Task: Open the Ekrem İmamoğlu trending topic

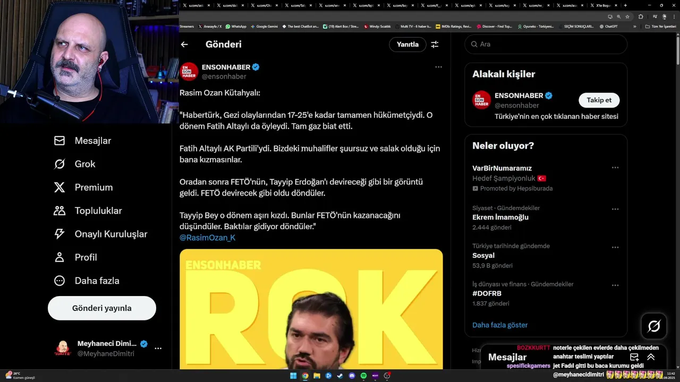Action: [x=500, y=217]
